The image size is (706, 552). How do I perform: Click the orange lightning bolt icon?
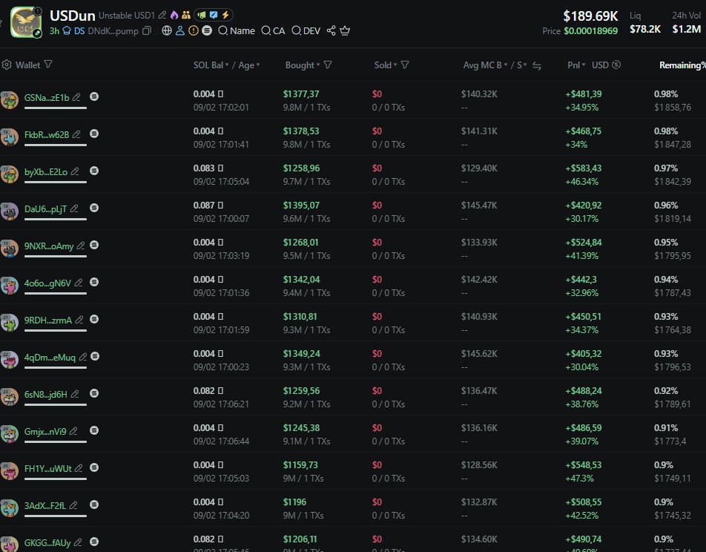point(225,15)
